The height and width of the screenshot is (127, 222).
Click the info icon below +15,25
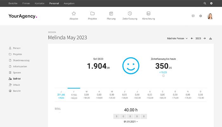tap(163, 76)
